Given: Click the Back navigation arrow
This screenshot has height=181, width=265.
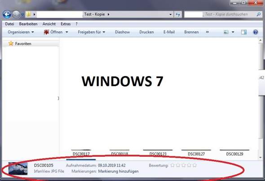Looking at the screenshot, I should click(x=7, y=14).
